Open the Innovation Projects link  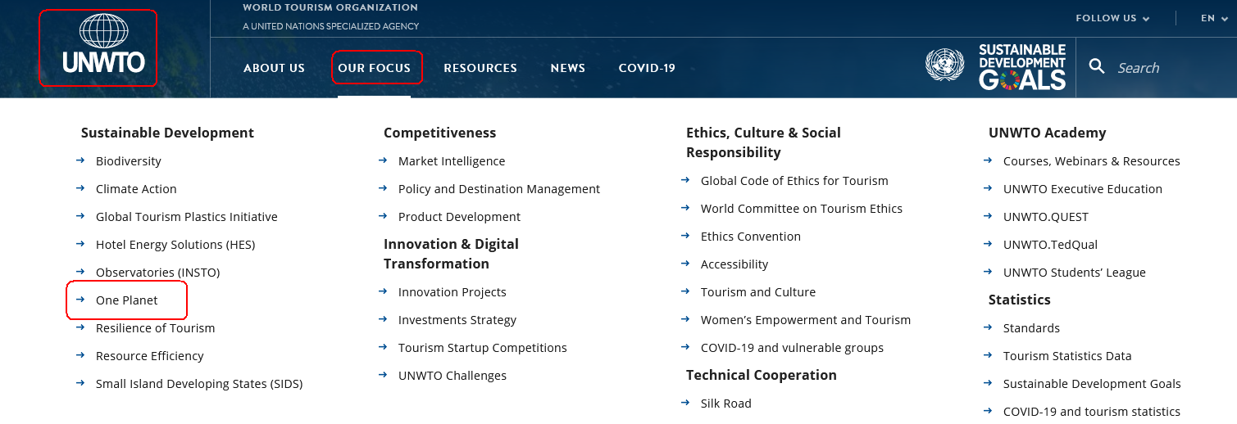[453, 292]
